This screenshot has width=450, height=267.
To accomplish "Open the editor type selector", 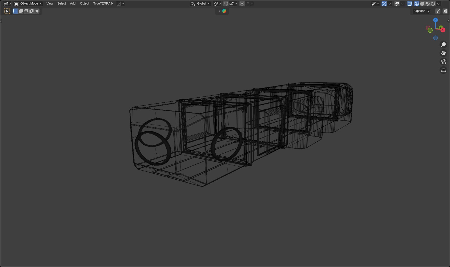I will pos(7,4).
